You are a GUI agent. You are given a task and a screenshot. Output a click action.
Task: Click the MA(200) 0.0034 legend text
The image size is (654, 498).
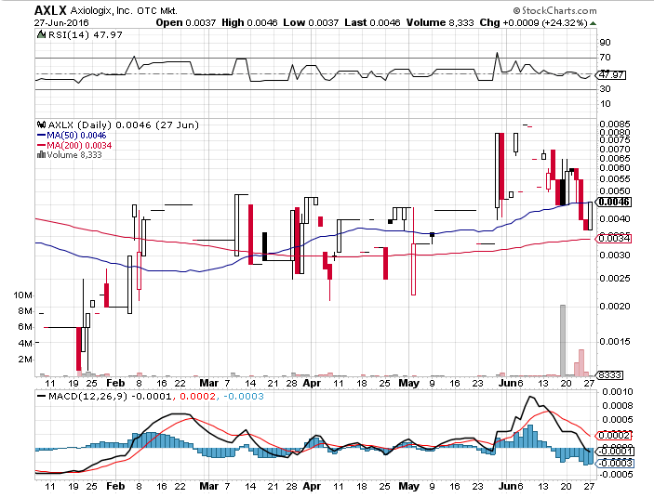(79, 145)
